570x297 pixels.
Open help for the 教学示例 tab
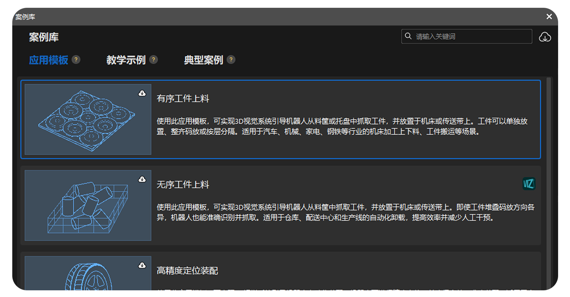[x=153, y=59]
